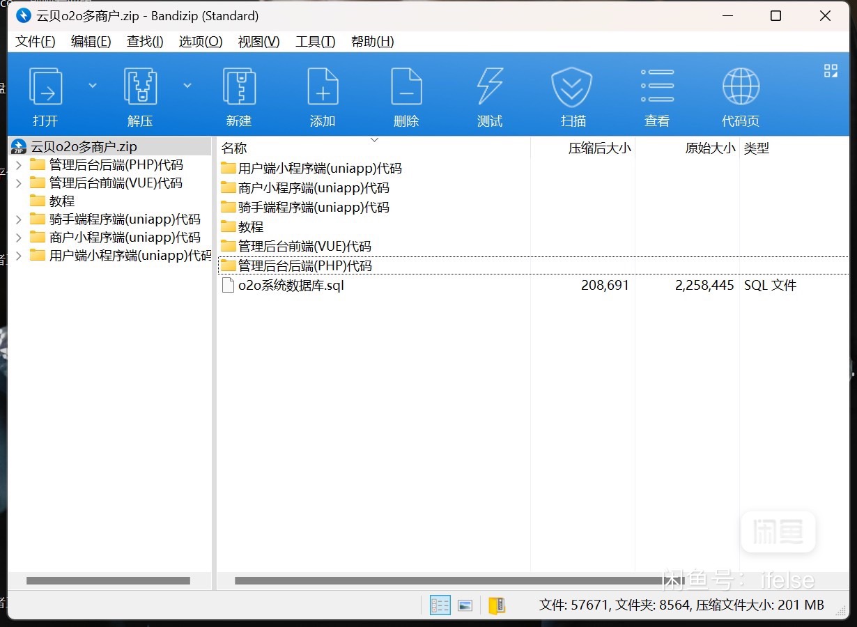The height and width of the screenshot is (627, 857).
Task: Run archive test with 测试 icon
Action: tap(490, 87)
